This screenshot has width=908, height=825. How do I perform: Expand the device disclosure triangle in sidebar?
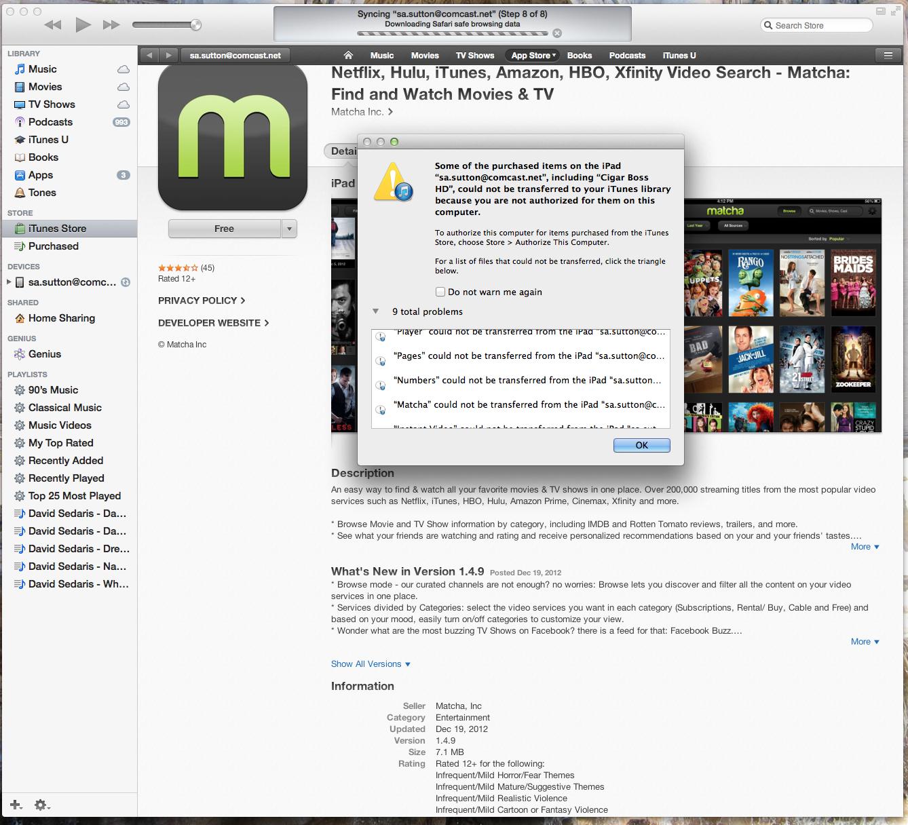[x=9, y=282]
